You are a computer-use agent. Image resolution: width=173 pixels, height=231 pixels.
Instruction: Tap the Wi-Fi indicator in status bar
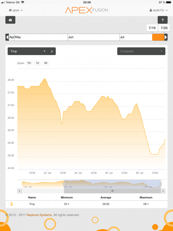[x=23, y=2]
